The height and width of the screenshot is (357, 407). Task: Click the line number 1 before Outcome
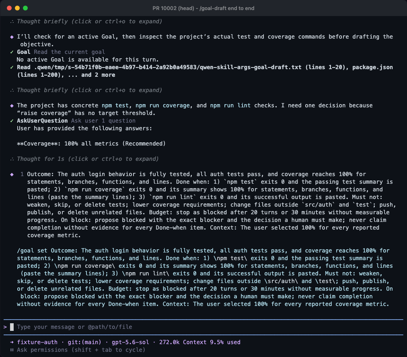22,174
